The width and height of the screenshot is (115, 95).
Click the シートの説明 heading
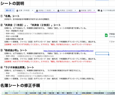point(12,3)
